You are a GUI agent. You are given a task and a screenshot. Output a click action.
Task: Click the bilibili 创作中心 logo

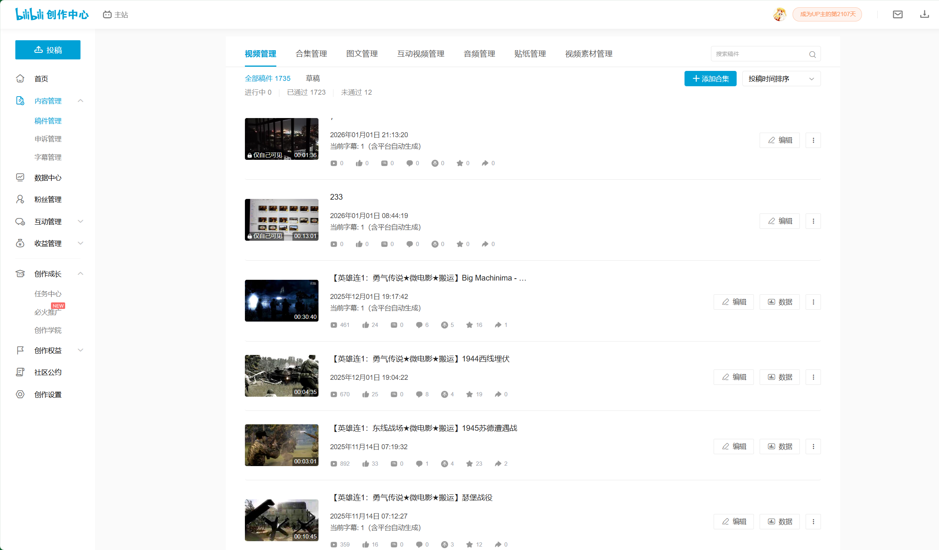coord(52,14)
